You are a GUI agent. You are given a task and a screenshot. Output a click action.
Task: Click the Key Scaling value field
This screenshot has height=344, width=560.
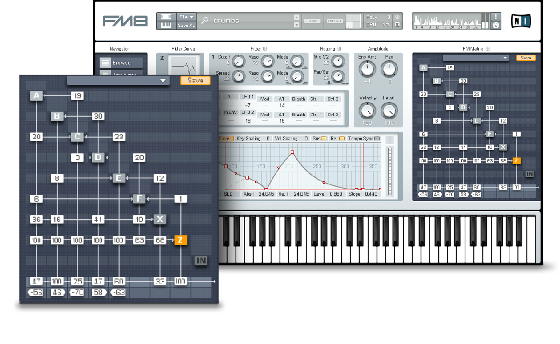click(267, 138)
